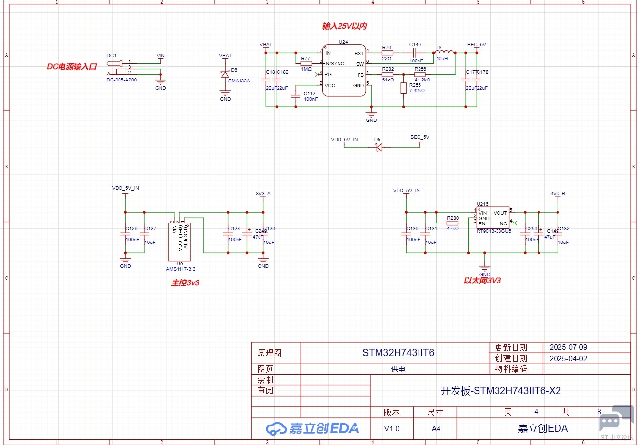Screen dimensions: 638x445
Task: Click the 3V3_B net label
Action: click(x=558, y=193)
